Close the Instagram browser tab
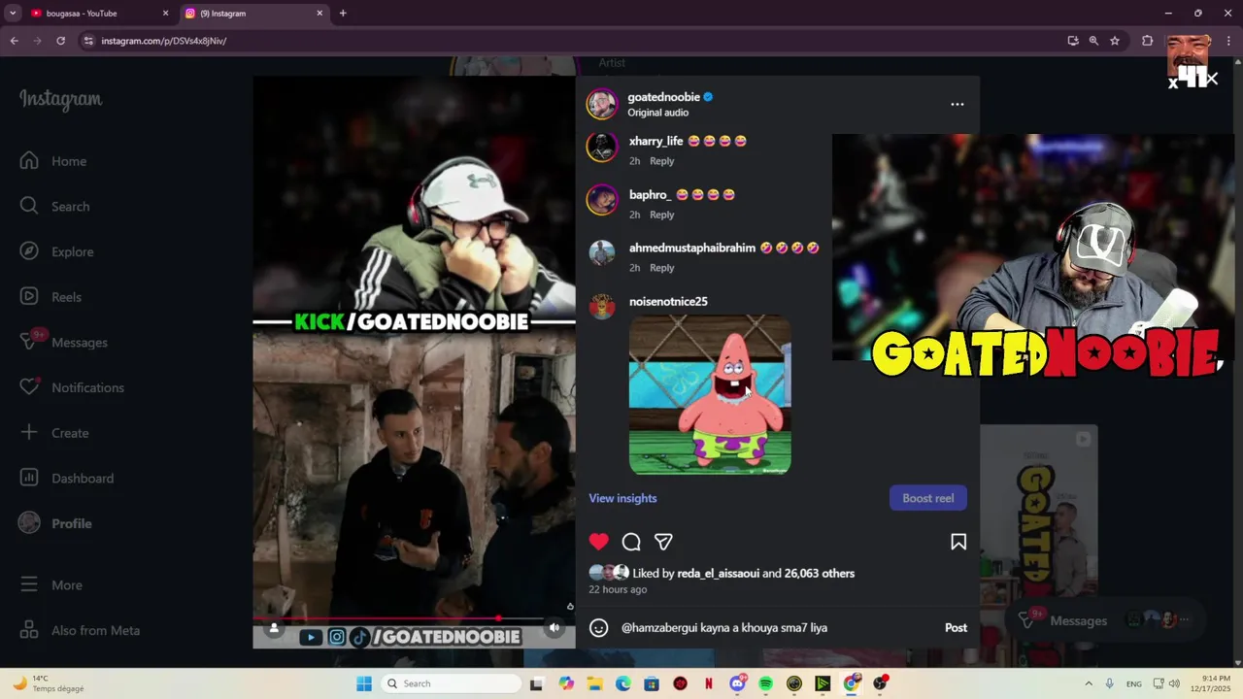This screenshot has height=699, width=1243. coord(319,14)
